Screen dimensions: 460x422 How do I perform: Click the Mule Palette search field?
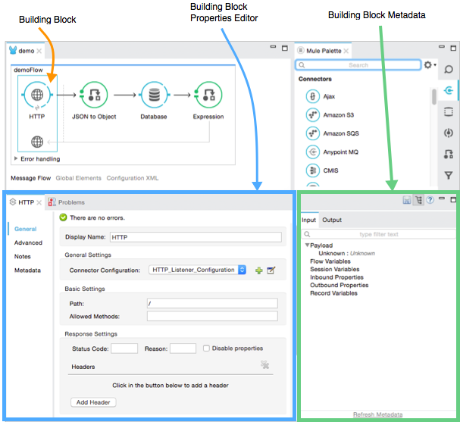point(358,65)
